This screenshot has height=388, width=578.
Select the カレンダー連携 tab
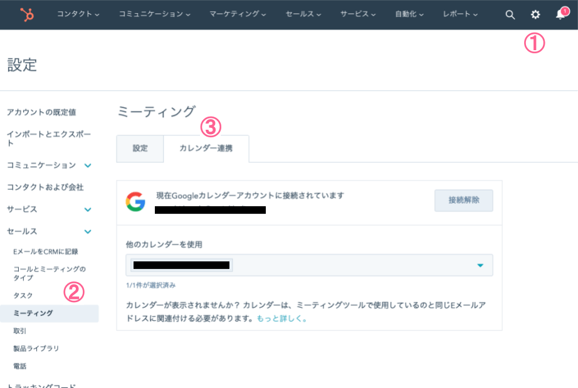coord(206,149)
